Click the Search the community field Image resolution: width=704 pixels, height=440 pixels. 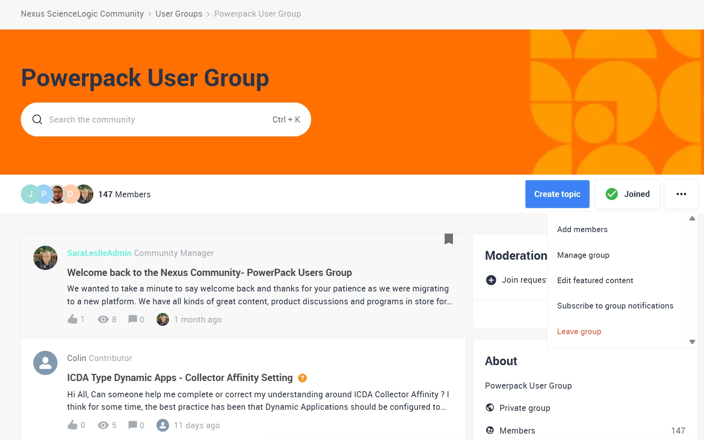166,119
